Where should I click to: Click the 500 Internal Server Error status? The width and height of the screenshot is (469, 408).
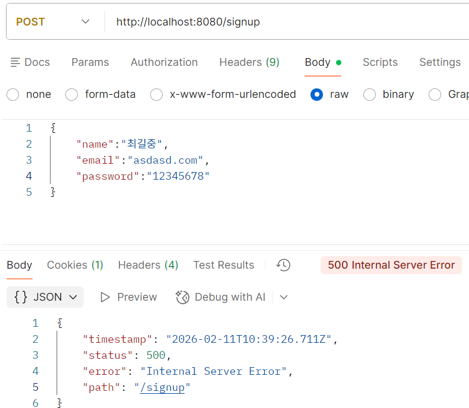pos(391,265)
